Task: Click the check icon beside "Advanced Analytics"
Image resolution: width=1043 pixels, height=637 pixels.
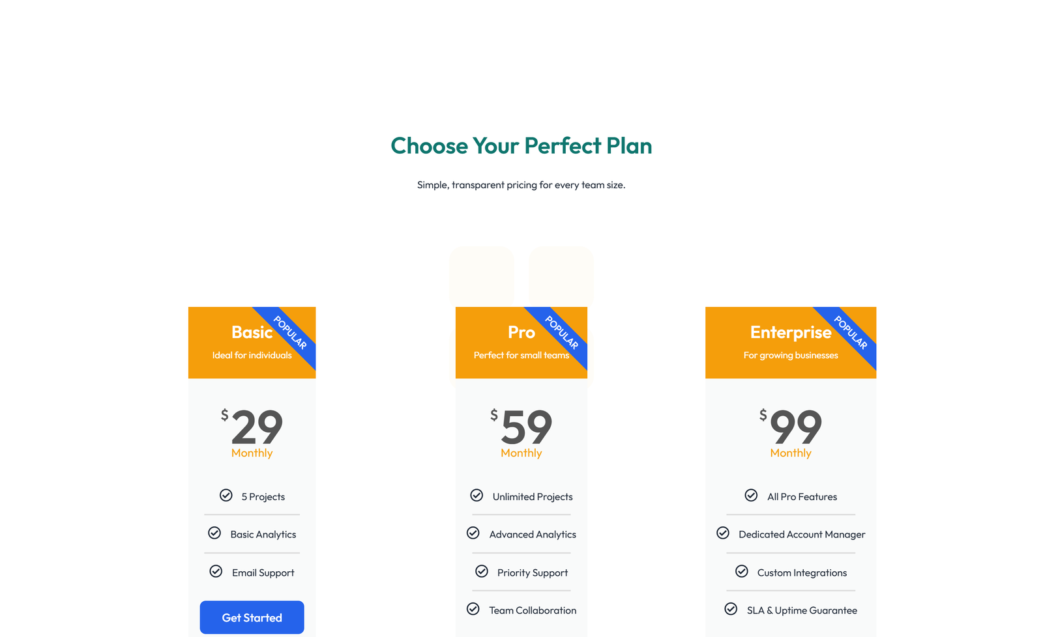Action: click(473, 533)
